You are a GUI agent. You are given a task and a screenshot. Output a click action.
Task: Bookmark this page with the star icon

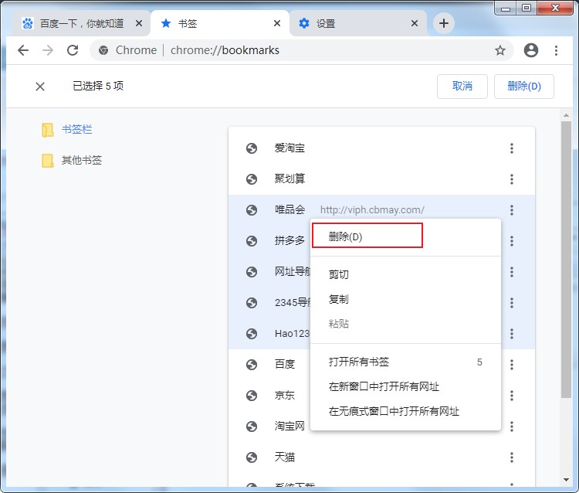click(500, 50)
